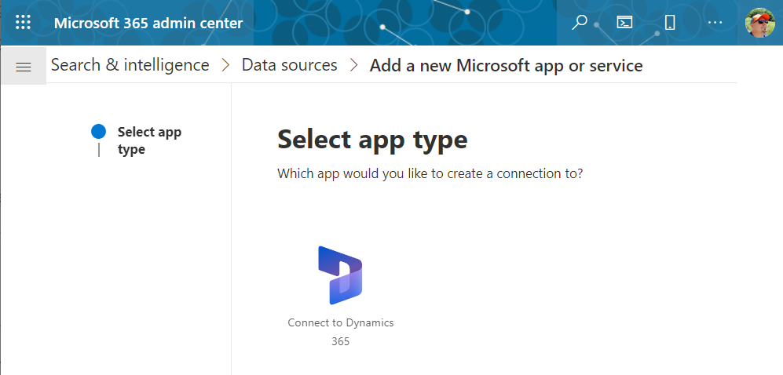Click the chevron after Search & intelligence
Viewport: 783px width, 375px height.
click(x=225, y=65)
